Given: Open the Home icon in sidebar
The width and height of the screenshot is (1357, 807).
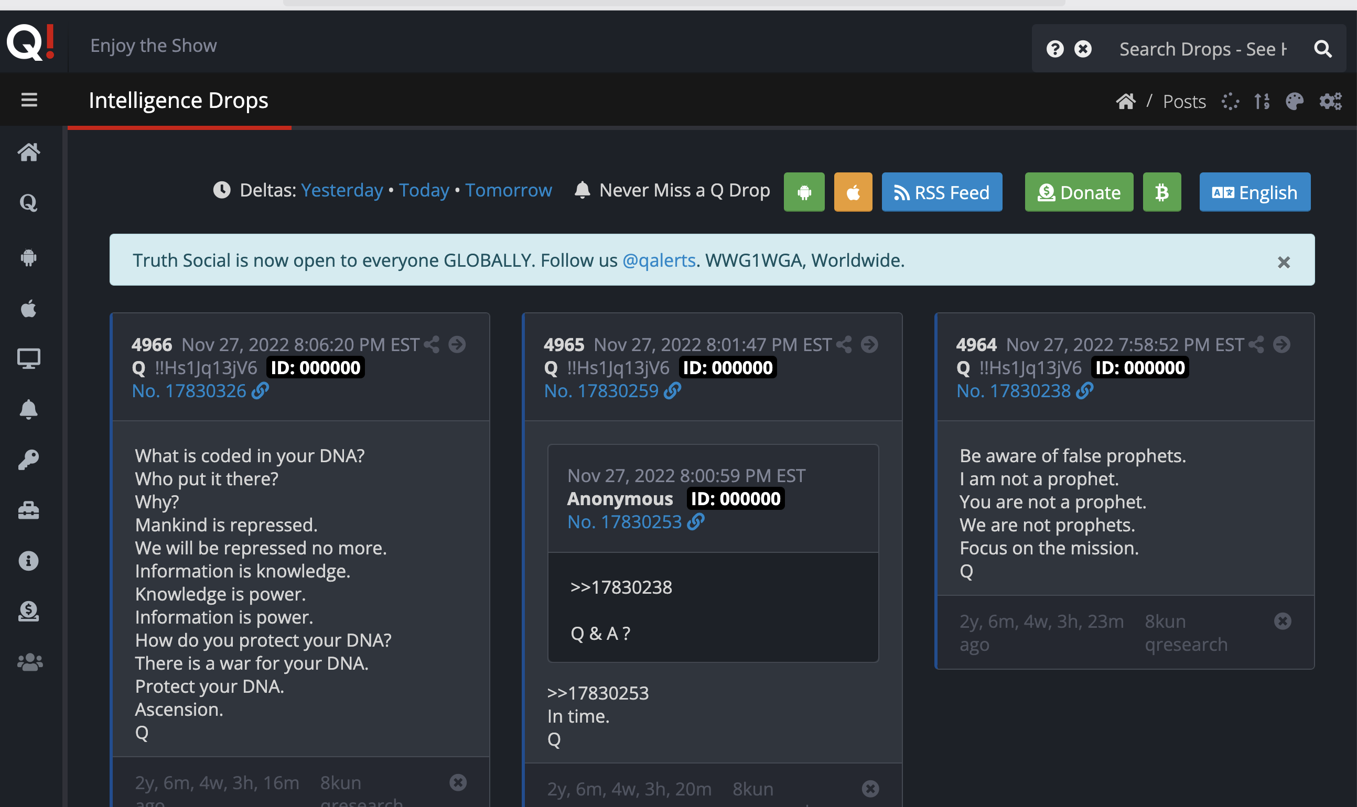Looking at the screenshot, I should [x=29, y=152].
